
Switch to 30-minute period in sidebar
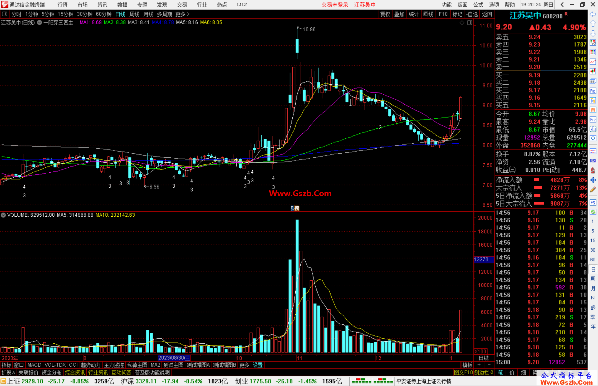click(x=592, y=250)
